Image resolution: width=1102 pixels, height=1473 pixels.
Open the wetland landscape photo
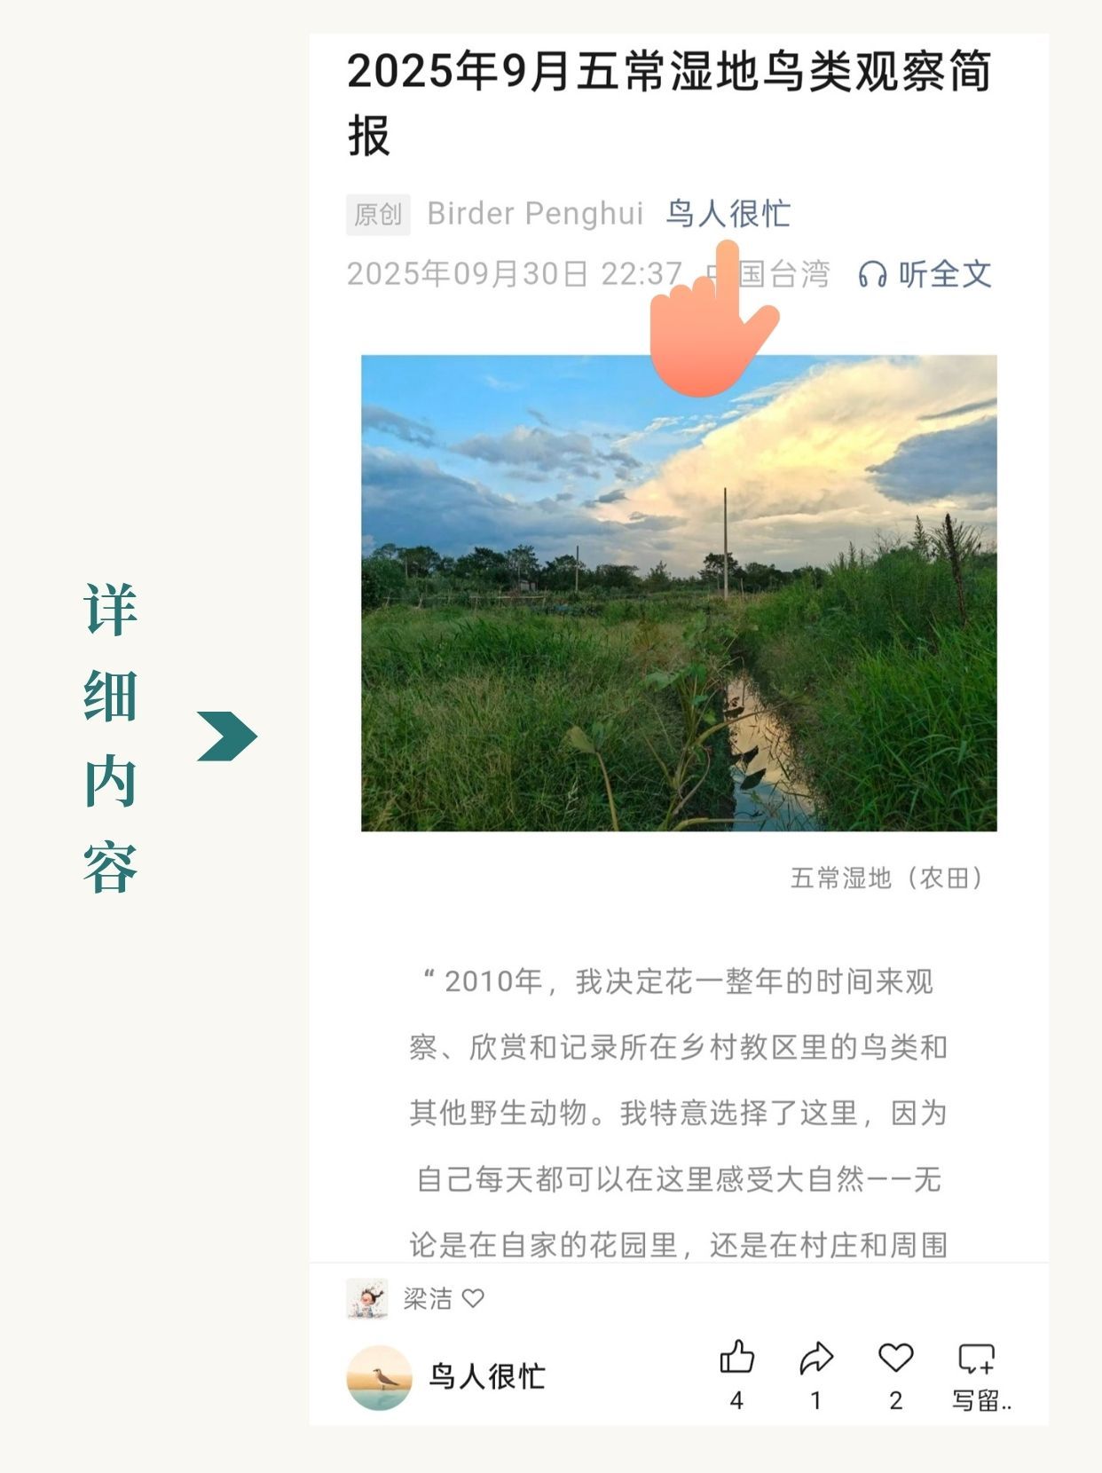[x=679, y=593]
